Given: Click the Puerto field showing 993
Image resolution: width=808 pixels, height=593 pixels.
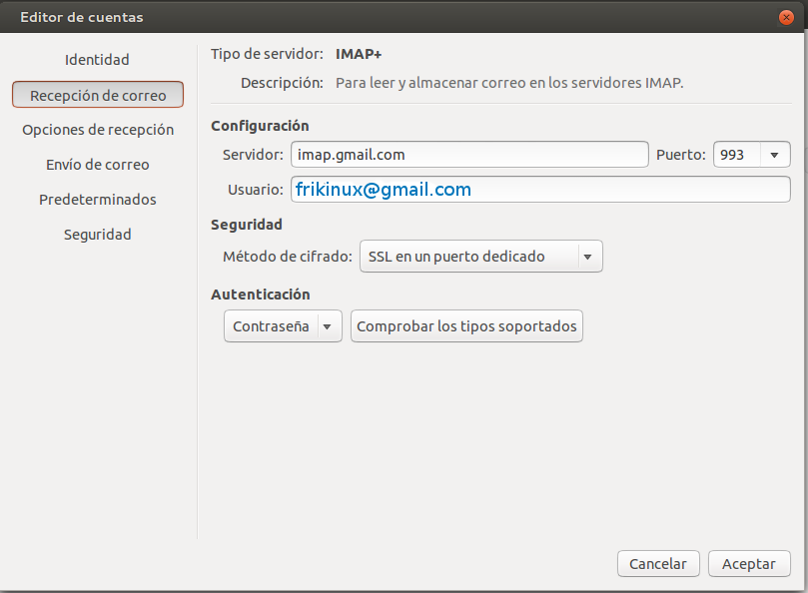Looking at the screenshot, I should [736, 155].
